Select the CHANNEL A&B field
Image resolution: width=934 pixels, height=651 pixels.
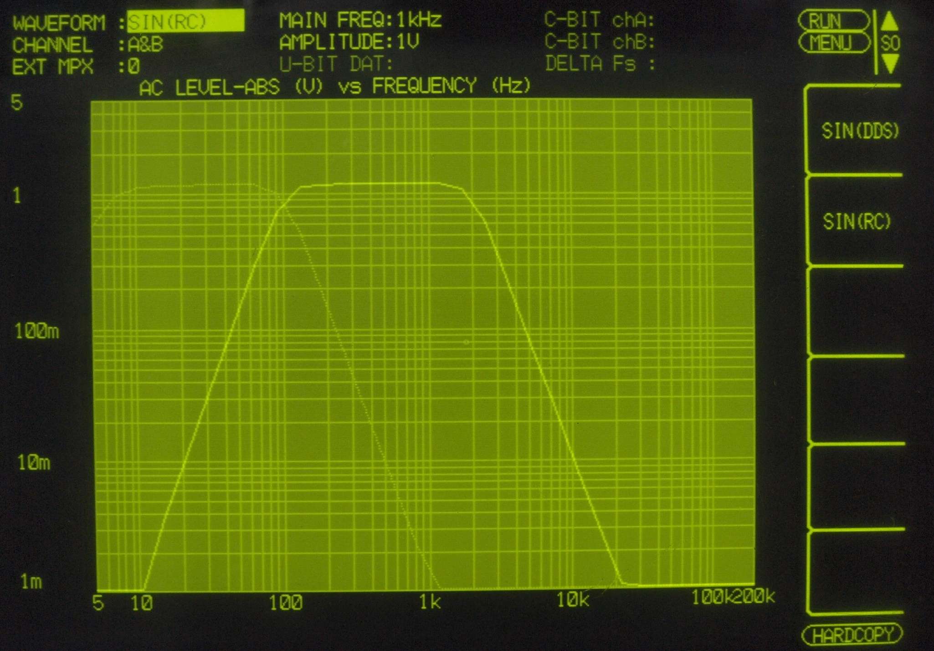pos(145,45)
